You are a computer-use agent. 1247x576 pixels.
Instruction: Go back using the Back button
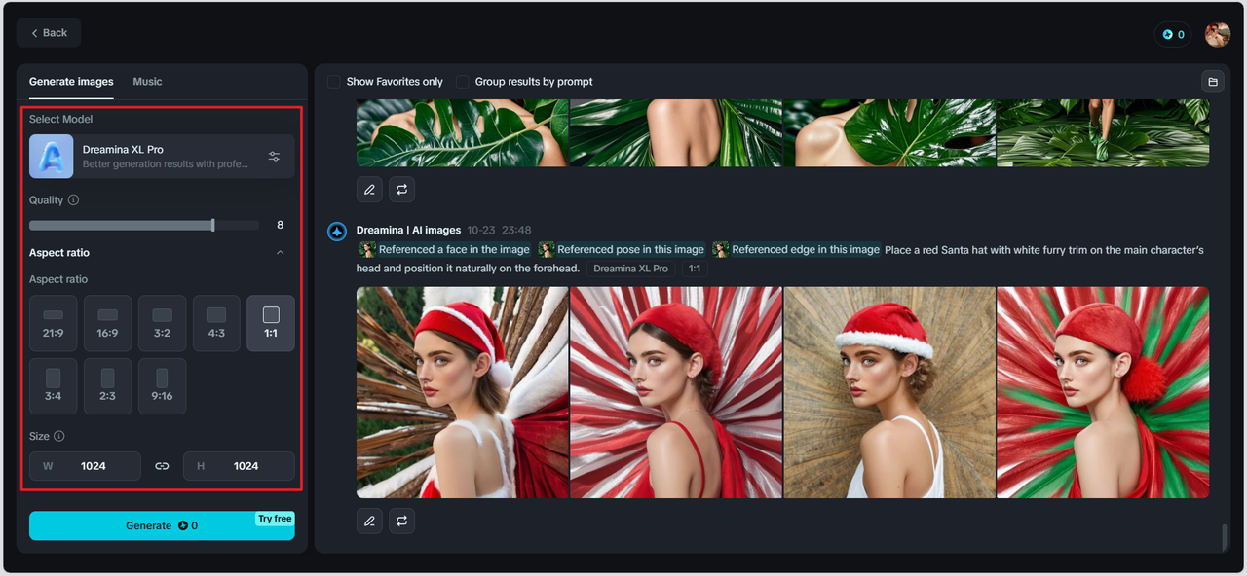click(x=49, y=33)
